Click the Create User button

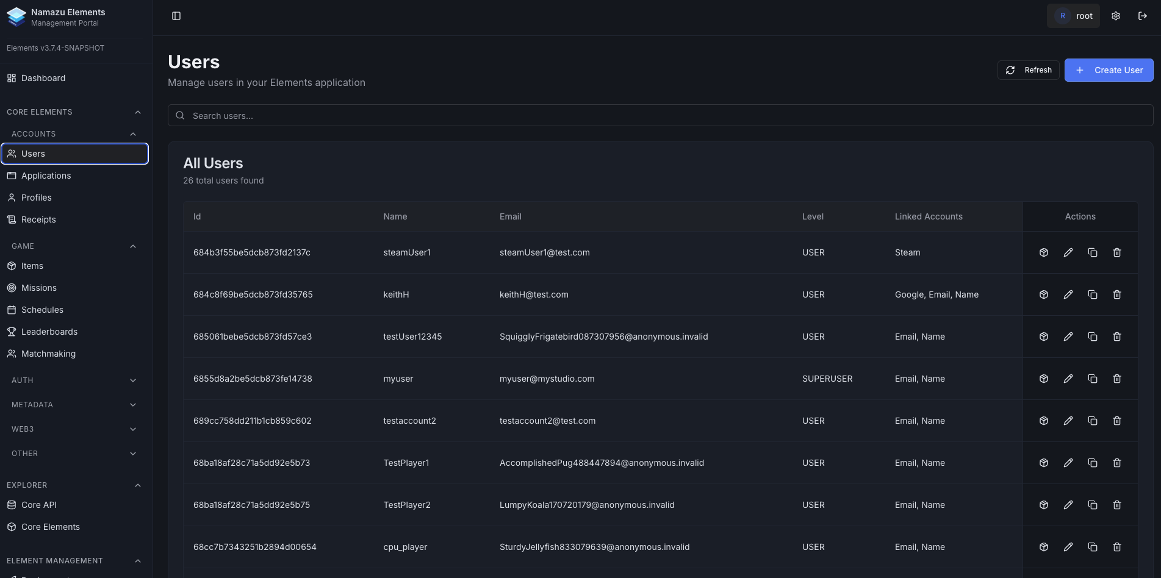(x=1109, y=70)
